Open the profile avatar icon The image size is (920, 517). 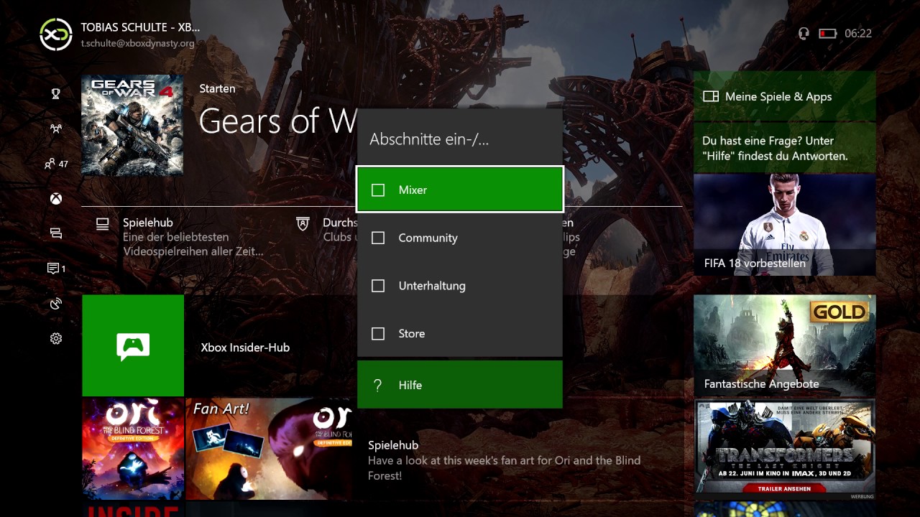56,34
